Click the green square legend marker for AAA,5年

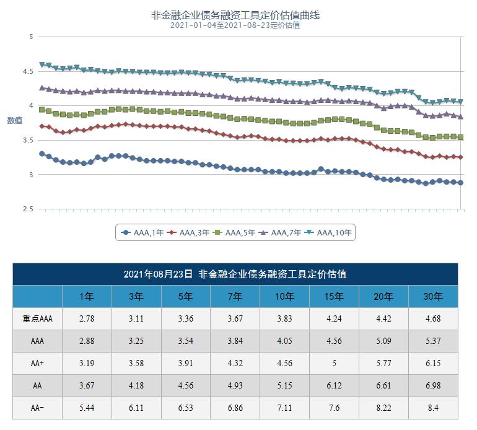(x=217, y=233)
